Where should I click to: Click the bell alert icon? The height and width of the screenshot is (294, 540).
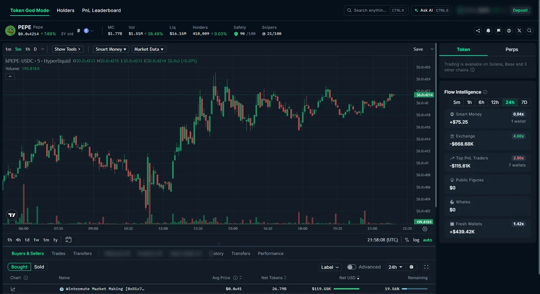coord(488,31)
